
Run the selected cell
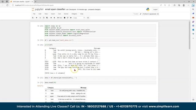click(x=60, y=18)
